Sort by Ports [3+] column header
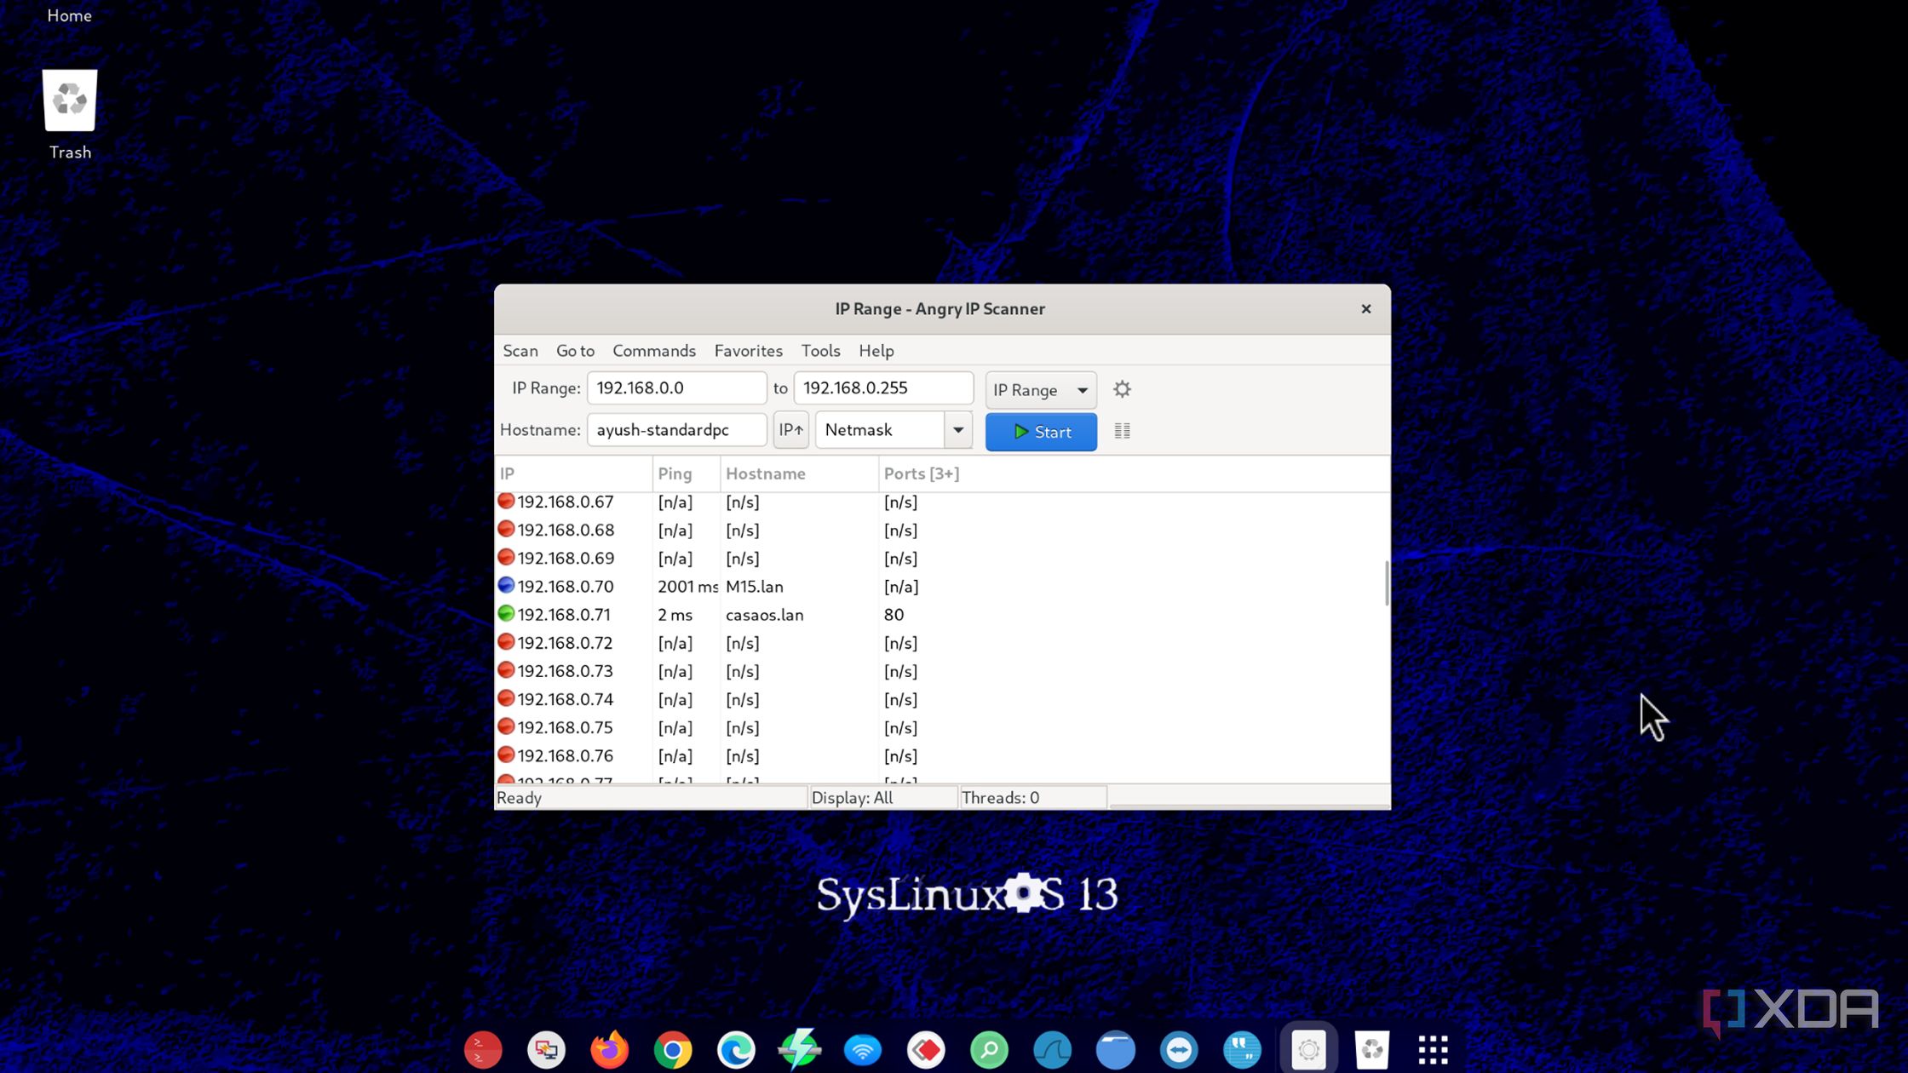 (x=1133, y=473)
